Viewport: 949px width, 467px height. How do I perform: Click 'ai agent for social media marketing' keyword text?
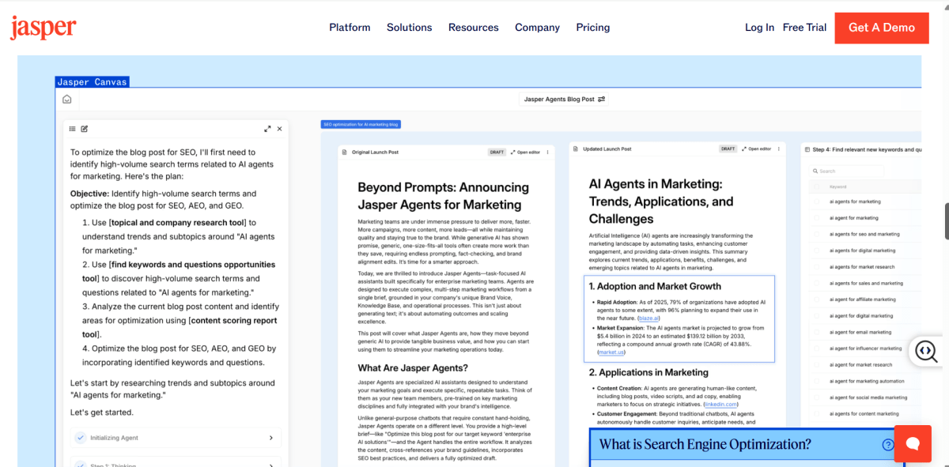(868, 397)
